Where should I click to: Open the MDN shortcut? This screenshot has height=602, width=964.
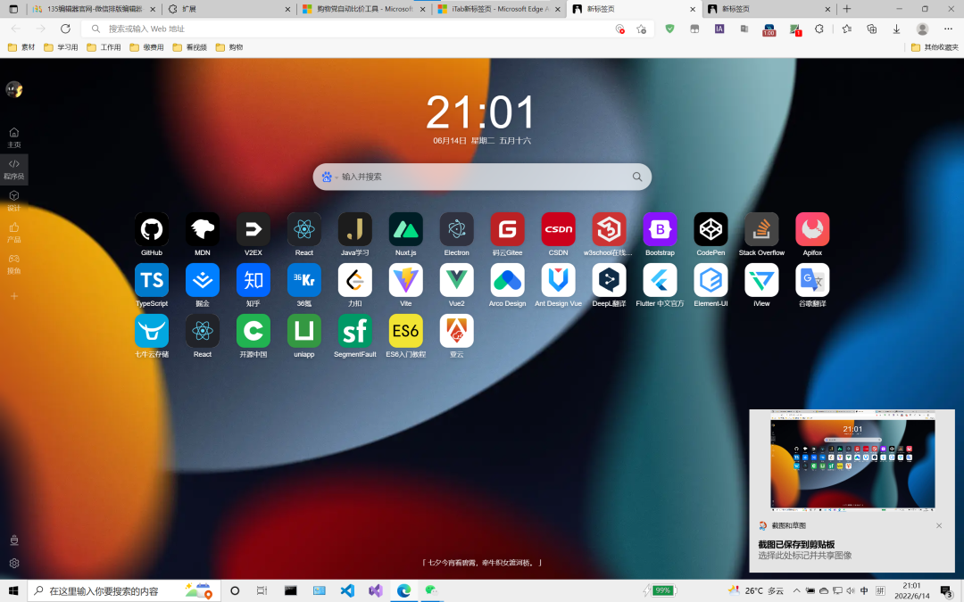[x=203, y=229]
